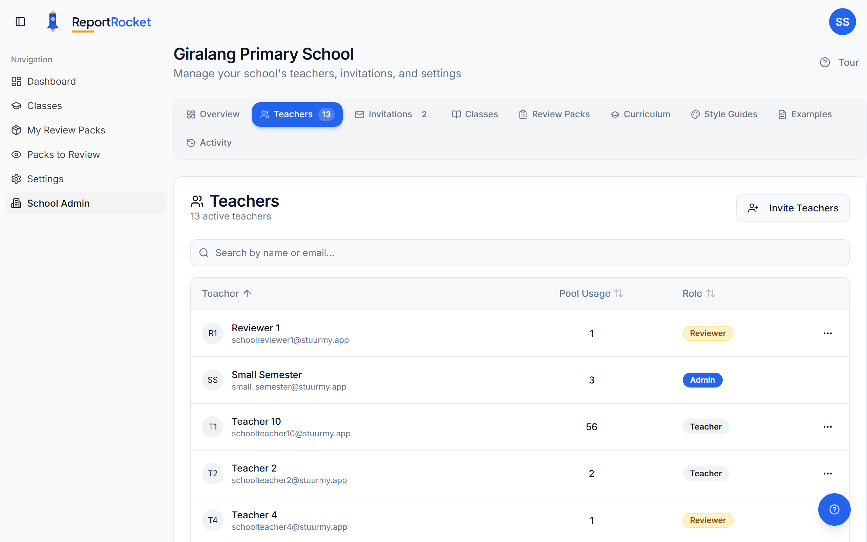Collapse the sidebar using the panel icon
Screen dimensions: 867x542
pyautogui.click(x=20, y=21)
